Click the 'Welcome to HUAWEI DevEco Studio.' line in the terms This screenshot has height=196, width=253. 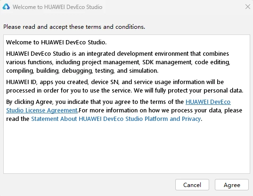point(57,43)
